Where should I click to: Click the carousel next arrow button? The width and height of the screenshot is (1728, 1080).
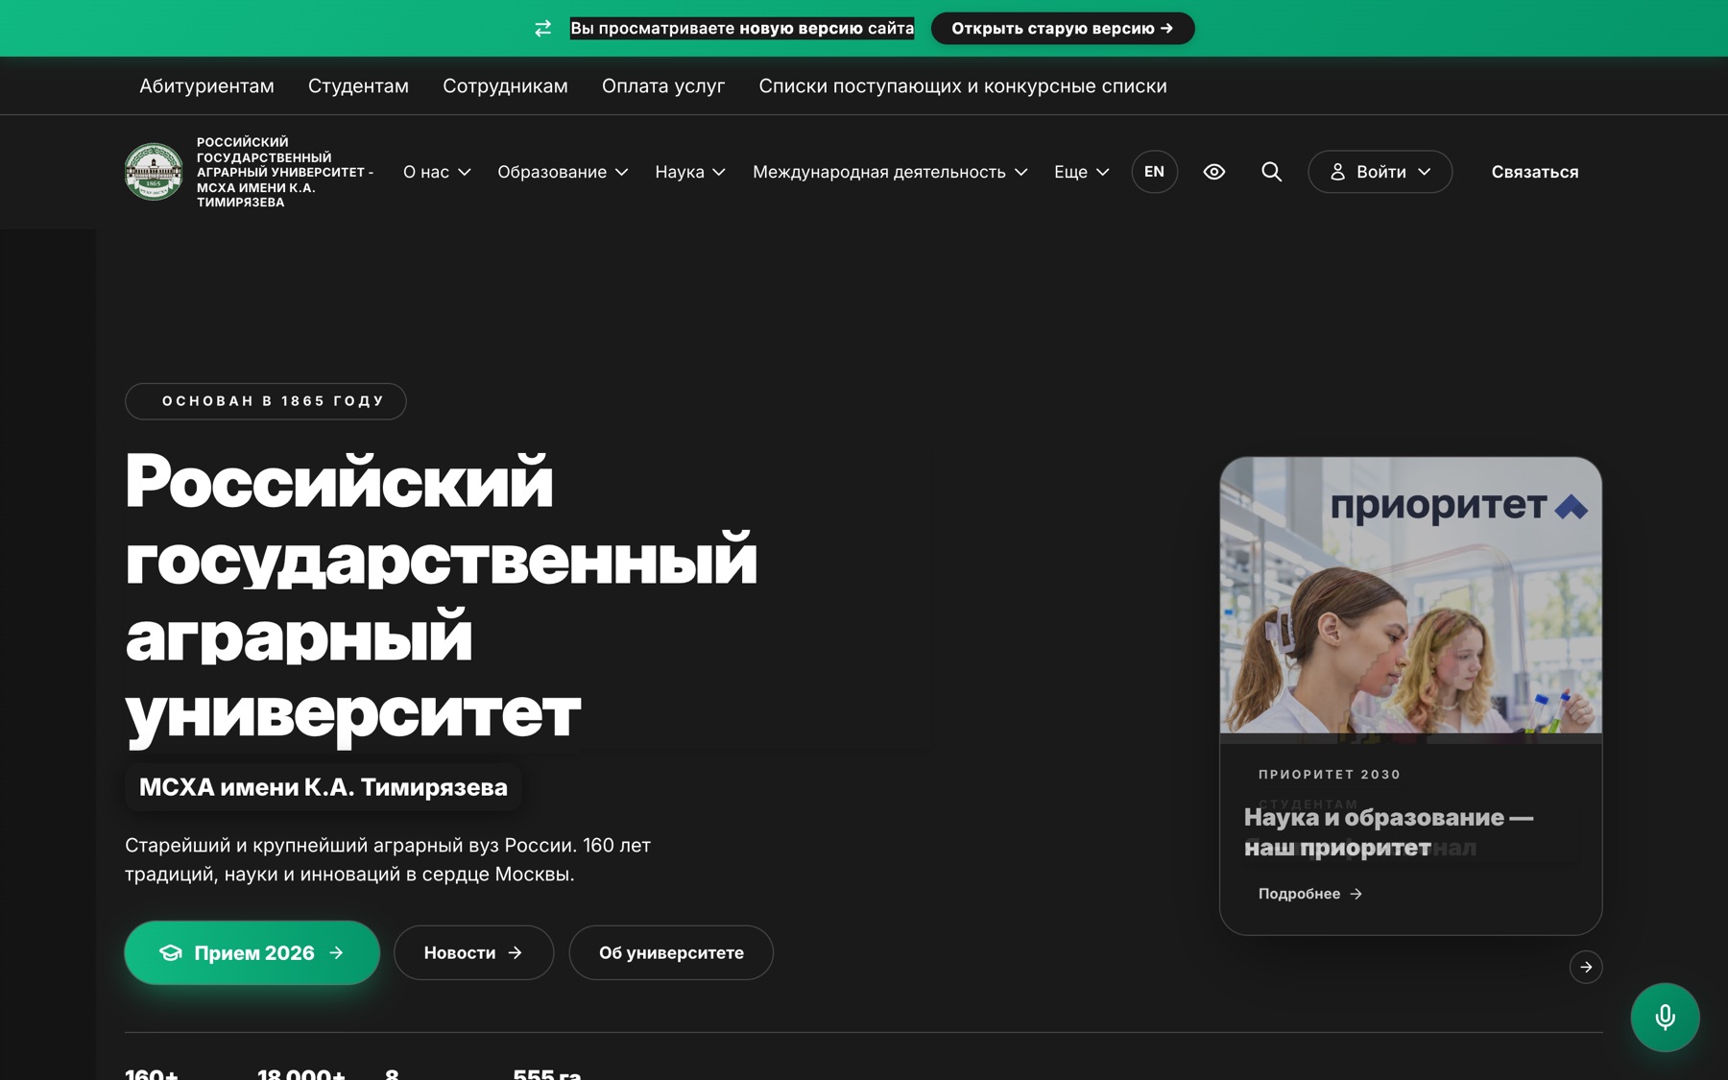pos(1586,967)
